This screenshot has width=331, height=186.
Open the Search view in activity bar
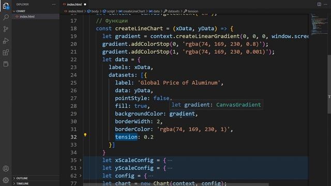pos(6,17)
